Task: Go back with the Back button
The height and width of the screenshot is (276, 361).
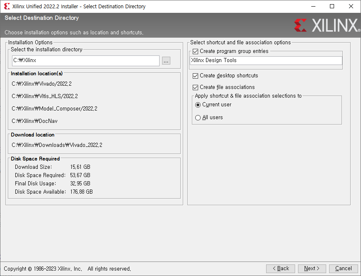Action: click(281, 269)
